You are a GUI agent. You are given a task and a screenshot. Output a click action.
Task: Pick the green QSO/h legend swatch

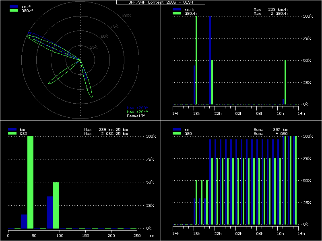[177, 14]
